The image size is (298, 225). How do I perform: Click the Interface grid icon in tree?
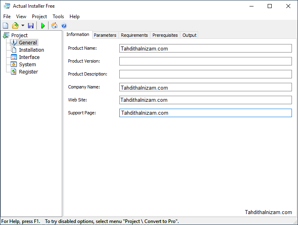[14, 57]
